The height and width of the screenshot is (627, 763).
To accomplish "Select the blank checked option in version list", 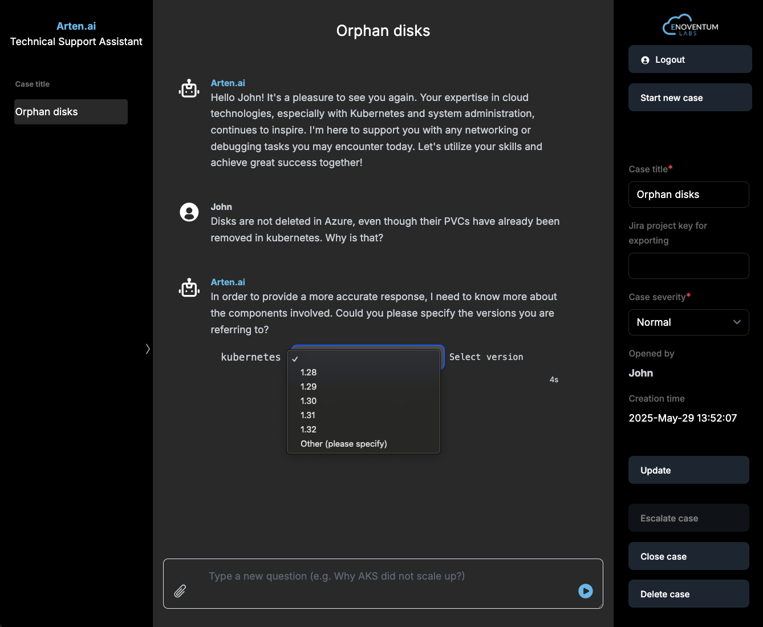I will pos(363,358).
